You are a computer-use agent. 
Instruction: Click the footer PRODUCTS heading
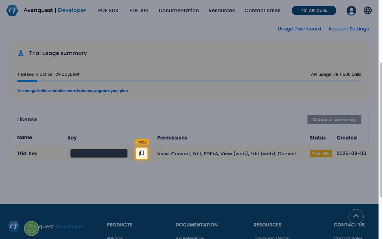point(119,225)
